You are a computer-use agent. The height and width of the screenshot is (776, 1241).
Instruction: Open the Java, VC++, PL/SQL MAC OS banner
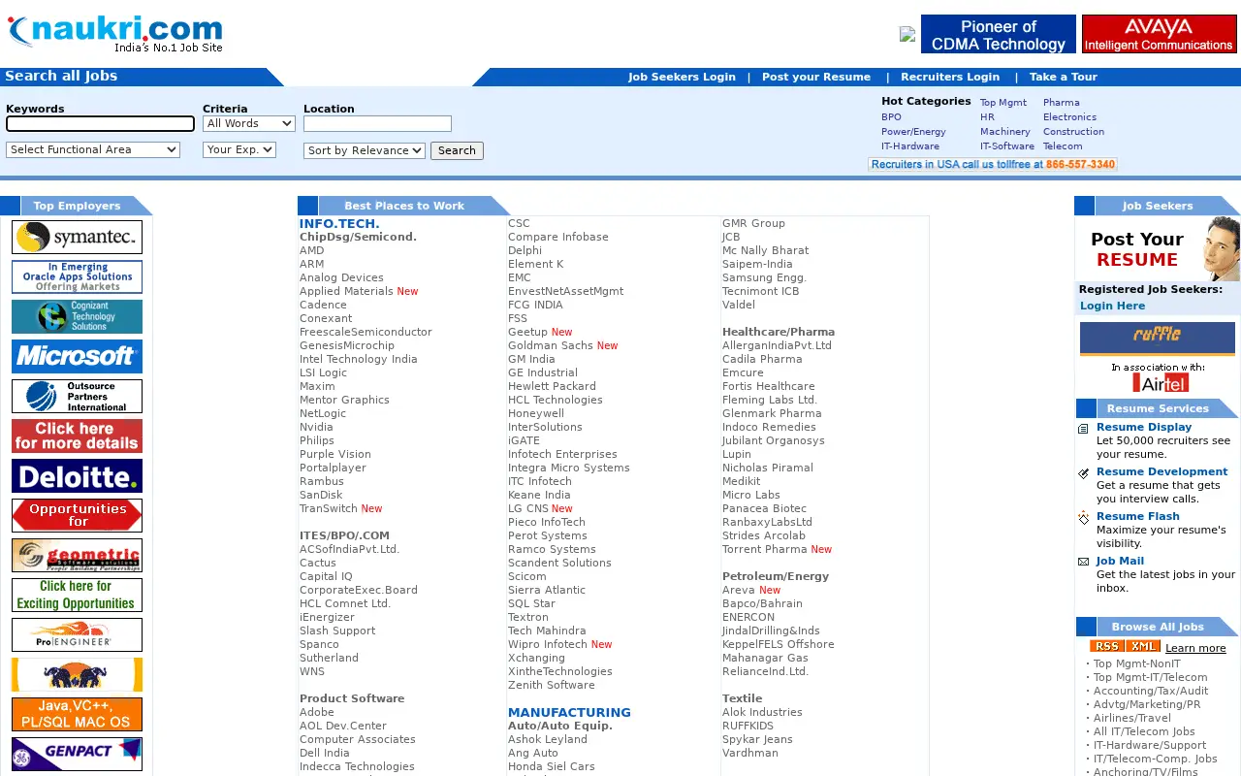pos(77,715)
